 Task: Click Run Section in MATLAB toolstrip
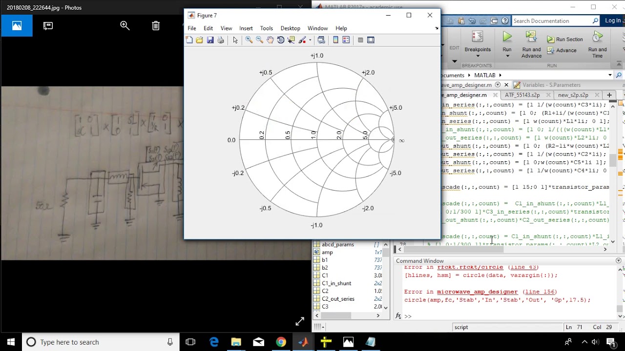pyautogui.click(x=565, y=39)
